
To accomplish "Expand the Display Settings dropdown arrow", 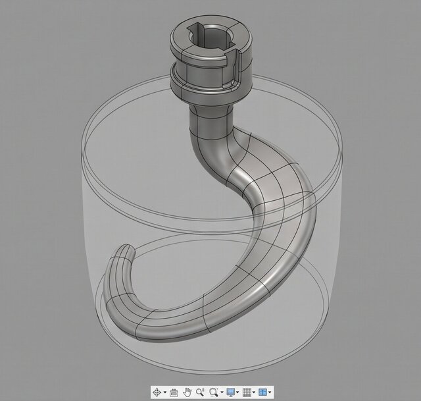I will [237, 392].
